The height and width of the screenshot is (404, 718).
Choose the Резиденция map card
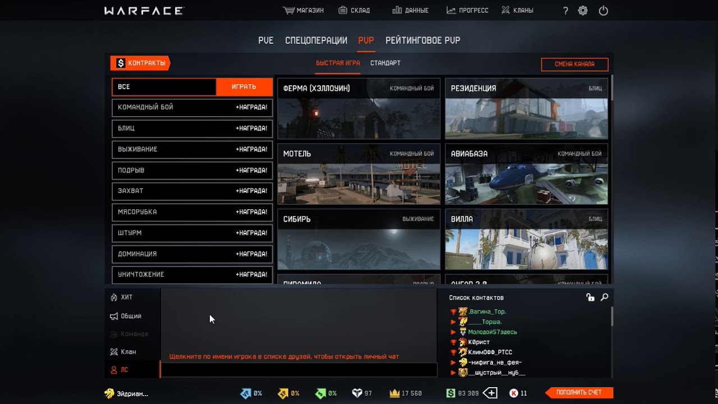point(526,109)
